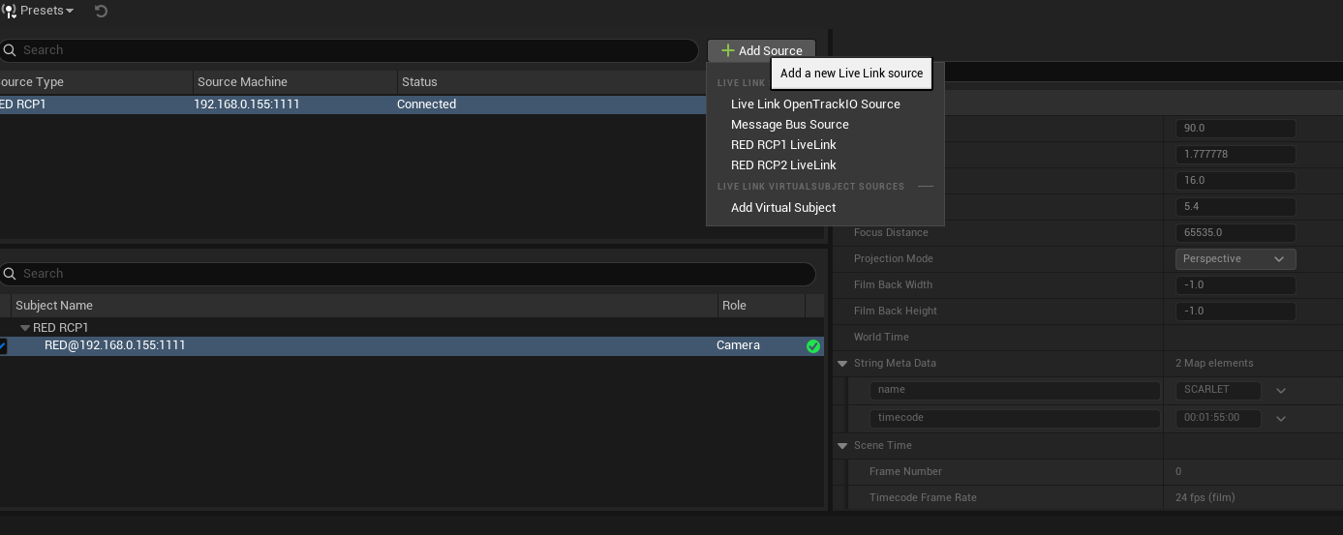This screenshot has width=1343, height=535.
Task: Collapse the RED RCP1 subject group
Action: [25, 328]
